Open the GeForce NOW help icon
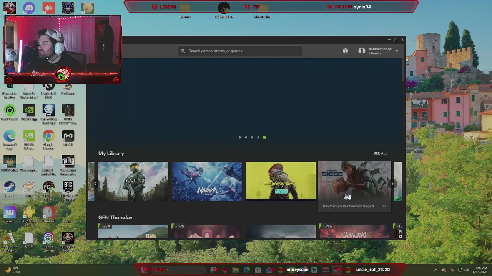The height and width of the screenshot is (276, 492). coord(345,51)
